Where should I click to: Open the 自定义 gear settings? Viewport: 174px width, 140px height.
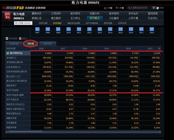[x=20, y=38]
